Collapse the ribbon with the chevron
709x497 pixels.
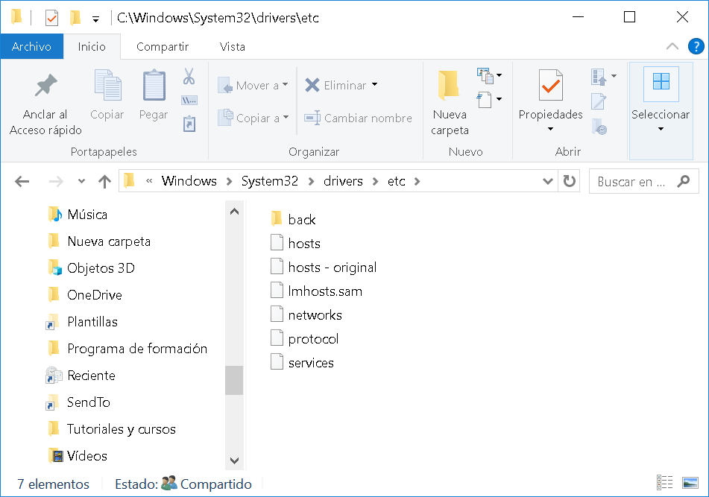click(x=672, y=46)
